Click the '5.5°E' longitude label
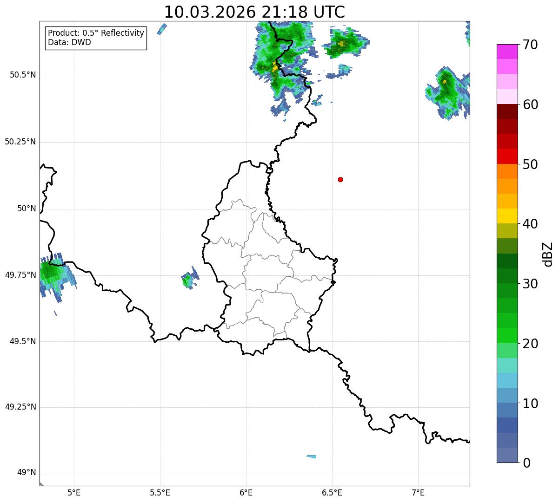 pos(160,493)
